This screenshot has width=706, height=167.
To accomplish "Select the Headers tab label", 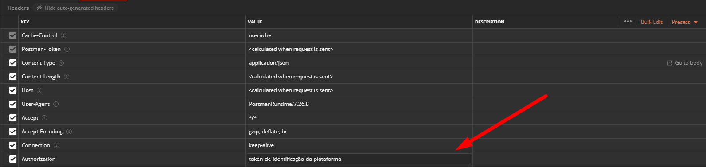I will [x=18, y=8].
